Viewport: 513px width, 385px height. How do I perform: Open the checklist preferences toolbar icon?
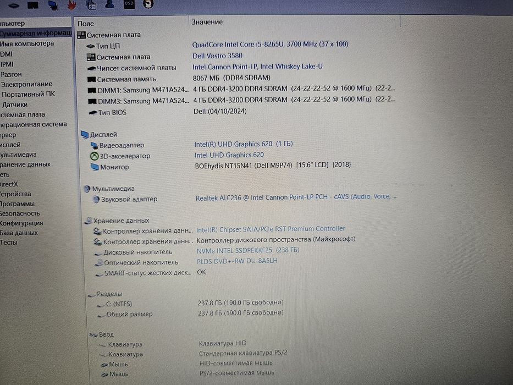coord(91,4)
